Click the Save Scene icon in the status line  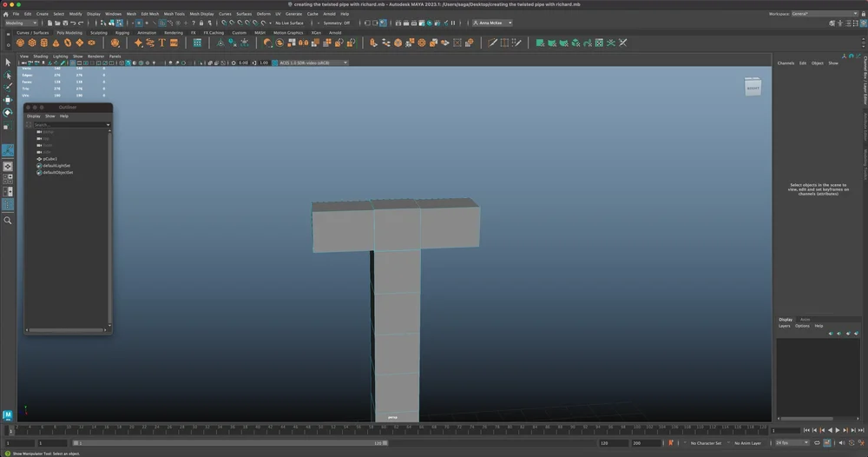tap(65, 23)
